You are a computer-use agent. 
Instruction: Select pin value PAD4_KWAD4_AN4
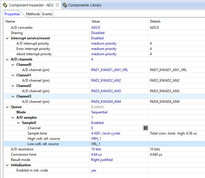(x=106, y=102)
